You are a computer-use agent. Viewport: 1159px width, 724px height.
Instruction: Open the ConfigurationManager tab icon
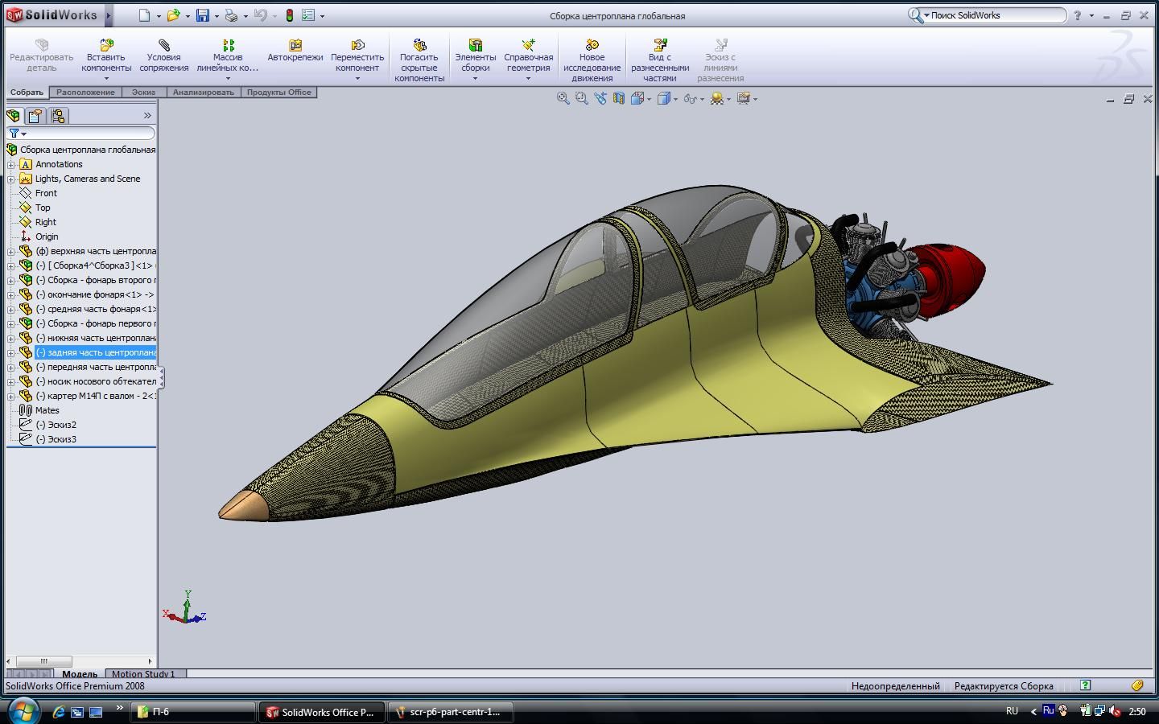[x=57, y=116]
